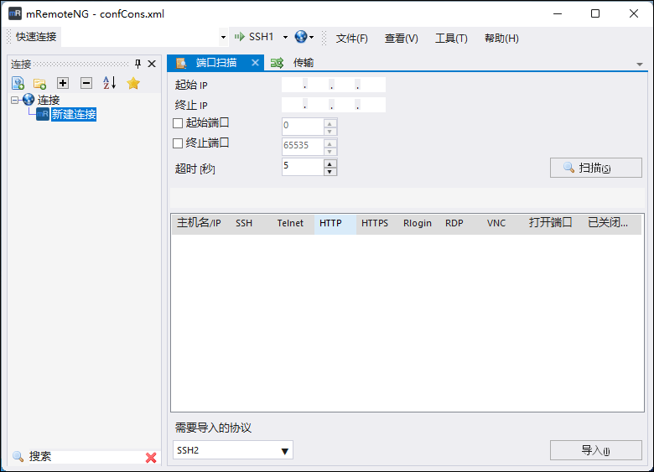The width and height of the screenshot is (654, 472).
Task: Click the 快速连接 toolbar label
Action: pyautogui.click(x=36, y=37)
